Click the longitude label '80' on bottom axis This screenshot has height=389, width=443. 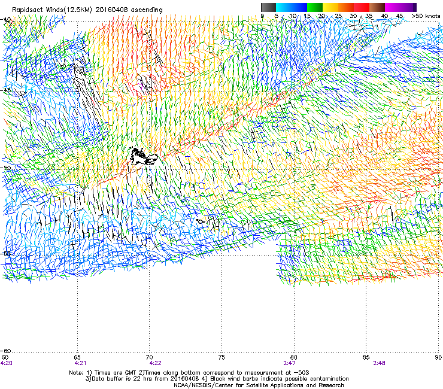coord(294,357)
